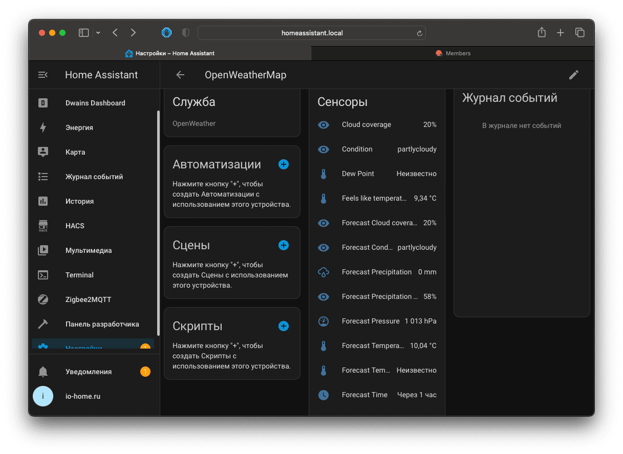Add a new automation for this device

(x=284, y=164)
